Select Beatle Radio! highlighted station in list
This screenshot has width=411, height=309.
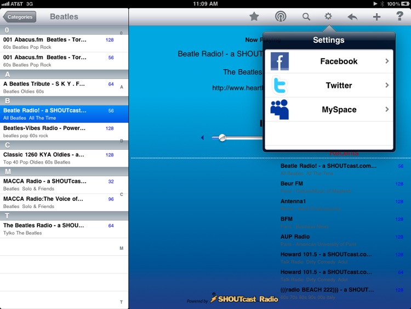pyautogui.click(x=64, y=114)
